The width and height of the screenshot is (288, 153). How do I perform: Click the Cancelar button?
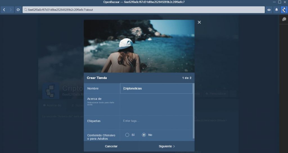[x=111, y=146]
